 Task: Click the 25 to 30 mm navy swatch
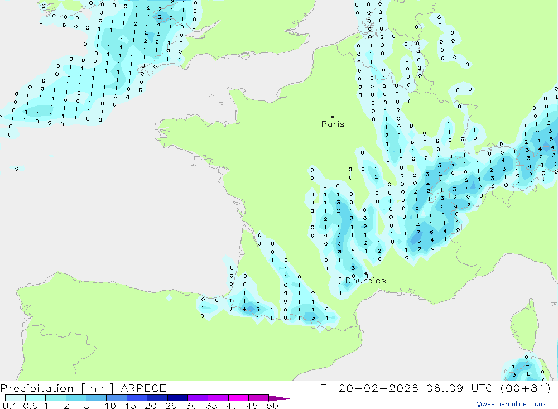pyautogui.click(x=177, y=398)
